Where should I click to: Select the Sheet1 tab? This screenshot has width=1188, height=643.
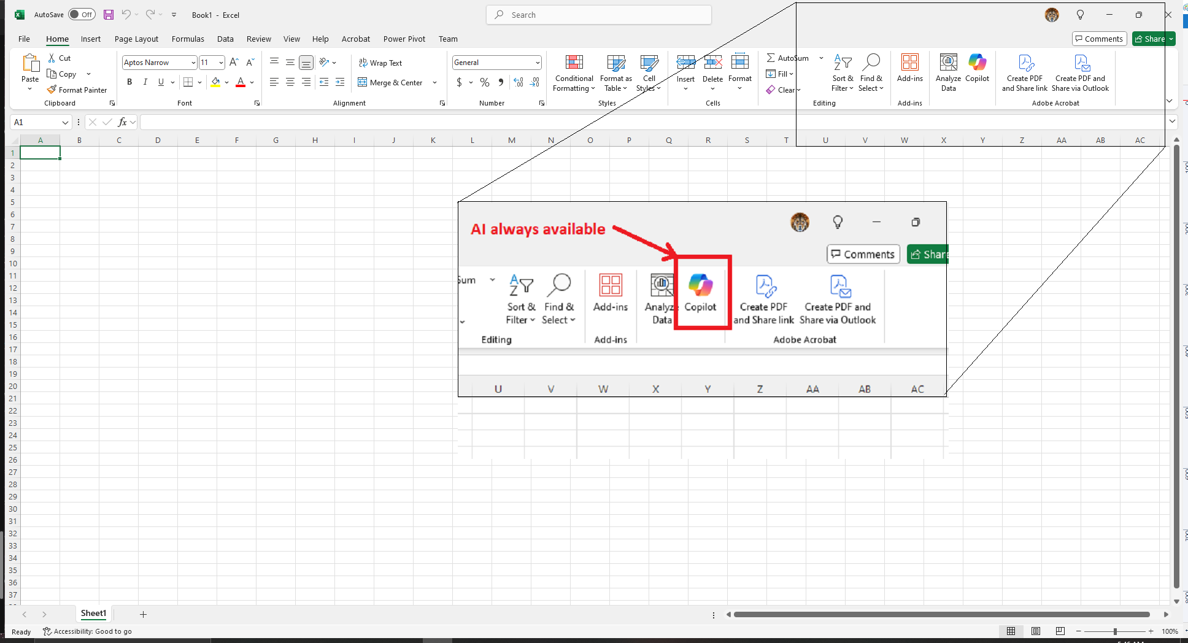(x=93, y=614)
